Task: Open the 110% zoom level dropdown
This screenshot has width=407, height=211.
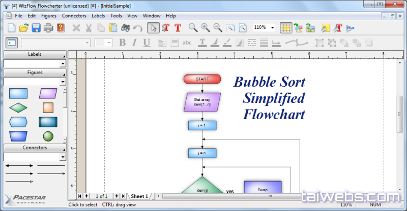Action: point(273,27)
